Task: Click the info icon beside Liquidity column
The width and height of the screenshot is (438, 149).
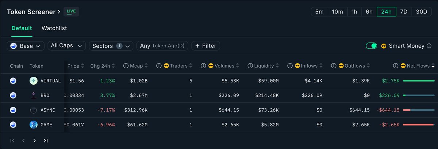Action: [x=250, y=66]
